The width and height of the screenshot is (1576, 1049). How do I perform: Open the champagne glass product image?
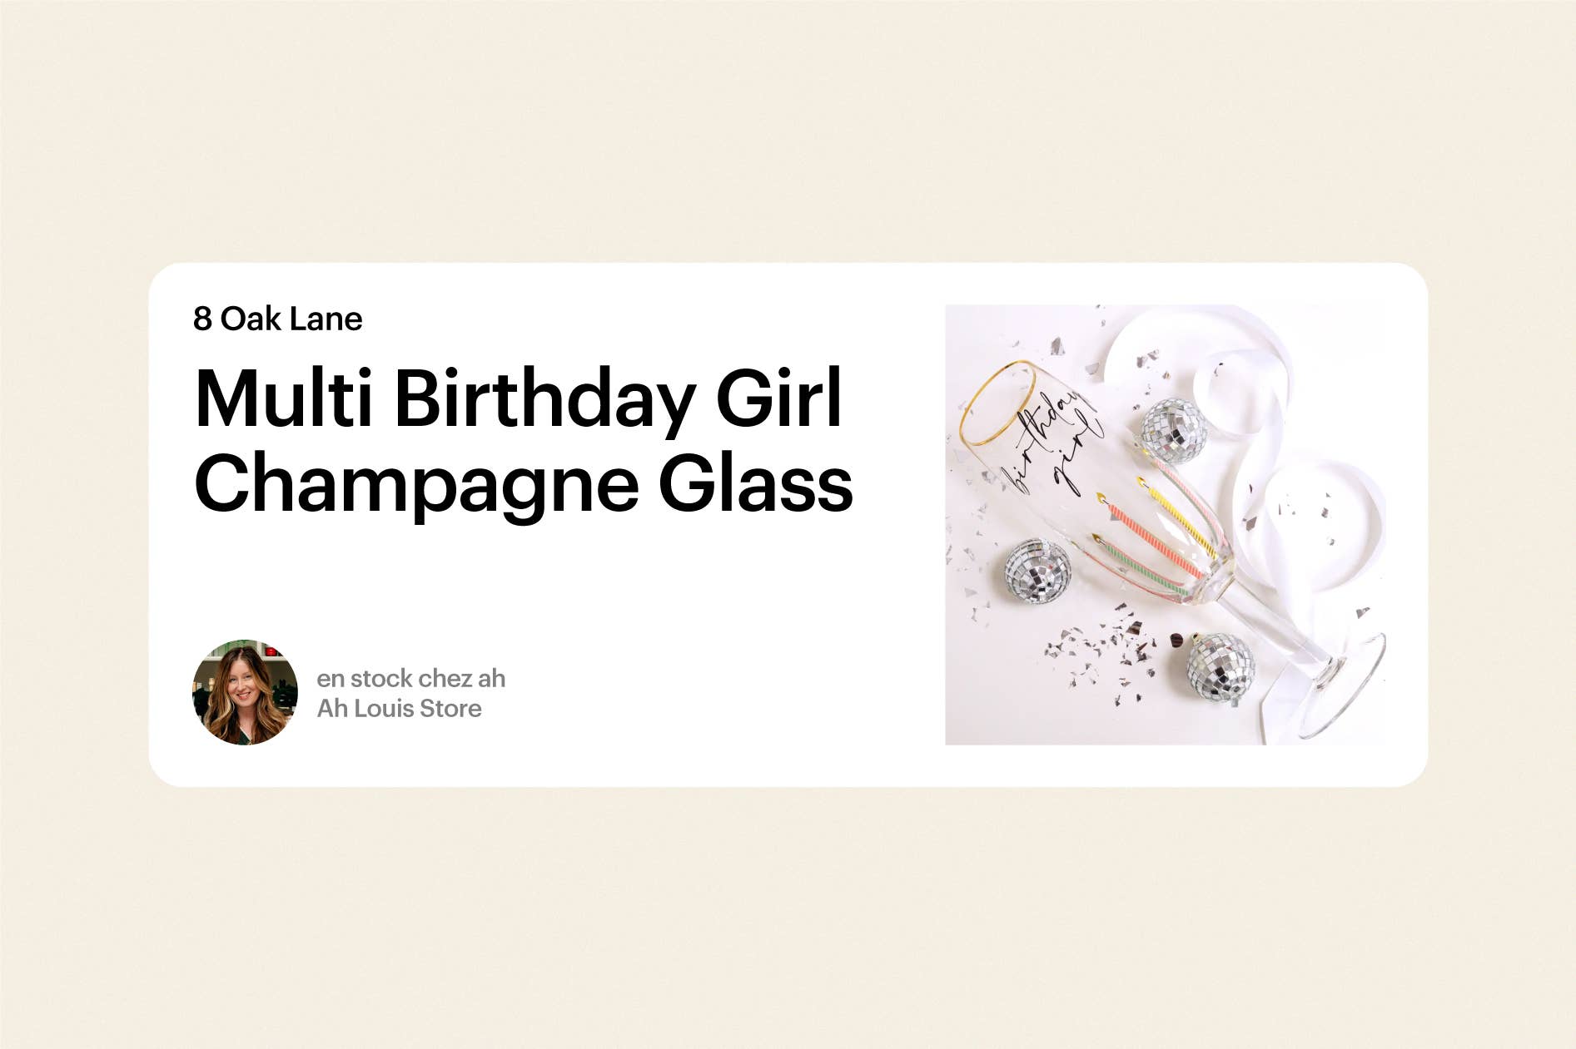point(1166,525)
